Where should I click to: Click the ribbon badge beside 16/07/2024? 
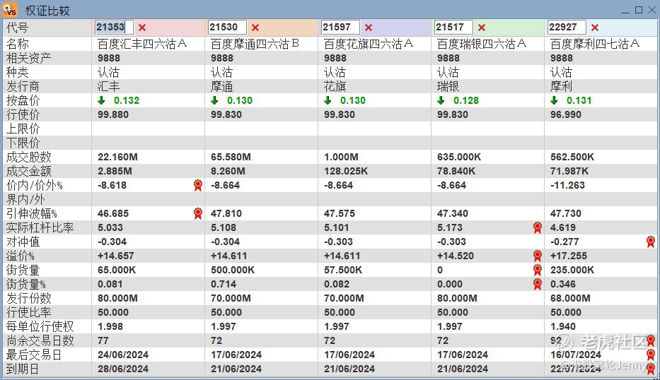[x=651, y=355]
